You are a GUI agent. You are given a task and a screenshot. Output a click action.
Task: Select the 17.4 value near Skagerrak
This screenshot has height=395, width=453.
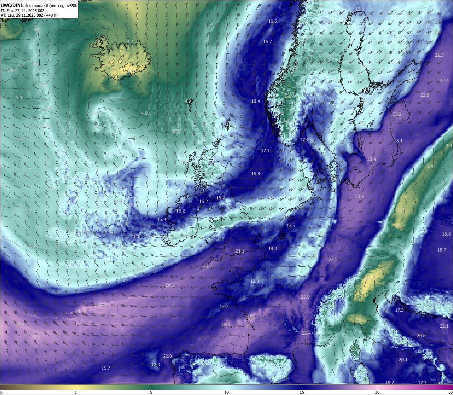coord(304,140)
